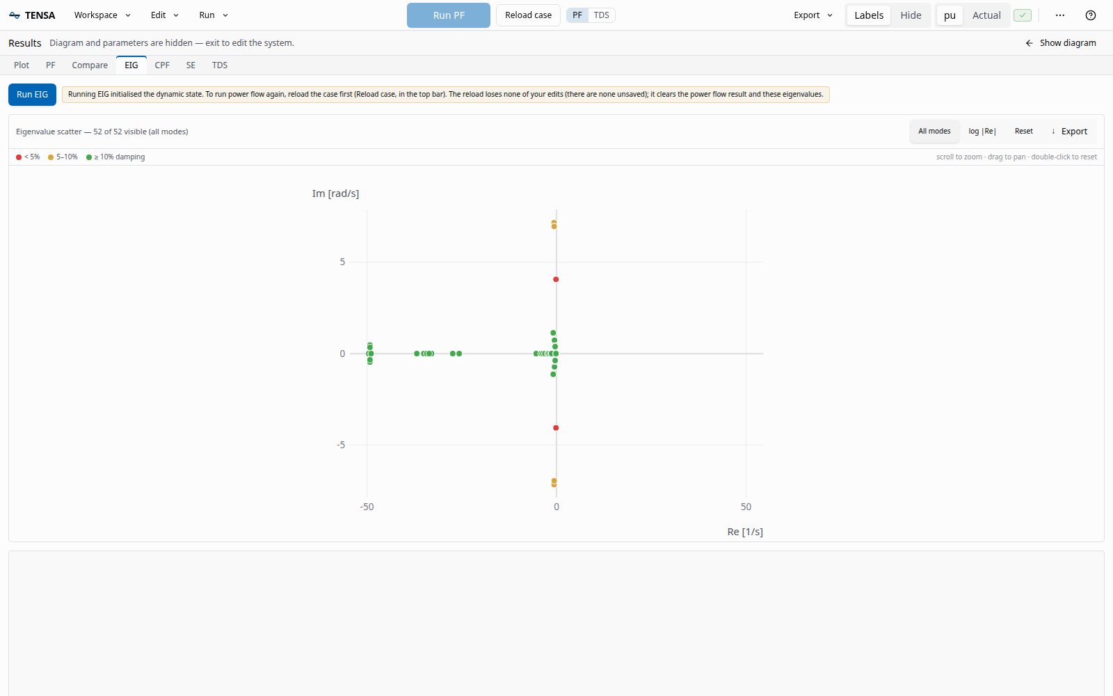Select Hide labels option

(x=911, y=15)
